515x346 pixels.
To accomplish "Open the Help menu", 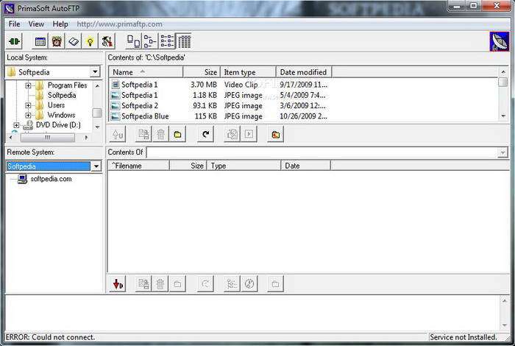I will (x=60, y=24).
